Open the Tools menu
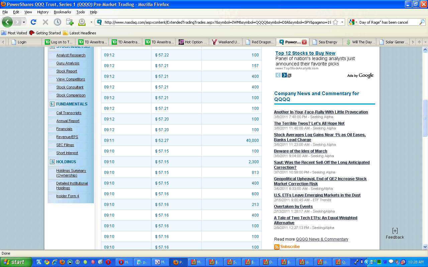This screenshot has height=267, width=428. point(81,12)
